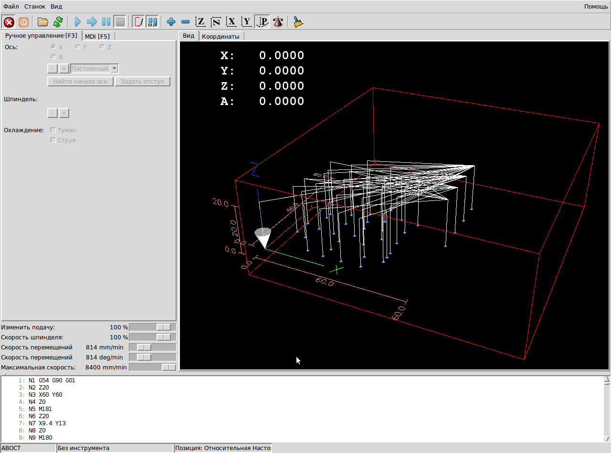Open the Станок menu
This screenshot has height=453, width=611.
[x=35, y=7]
